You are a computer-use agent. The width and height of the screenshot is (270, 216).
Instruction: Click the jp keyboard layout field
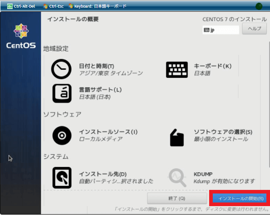point(221,30)
